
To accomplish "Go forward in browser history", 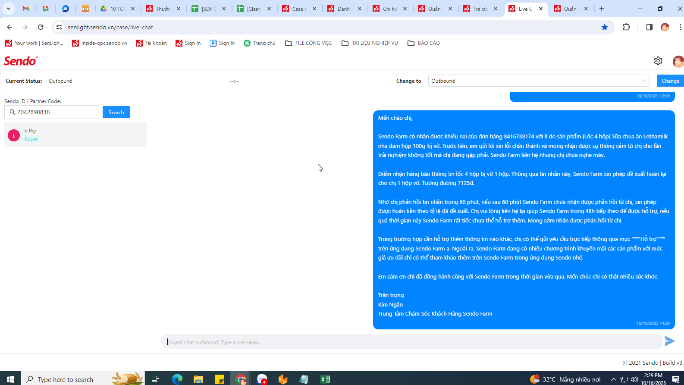I will 25,27.
